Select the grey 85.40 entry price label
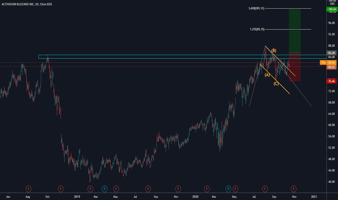 click(331, 53)
